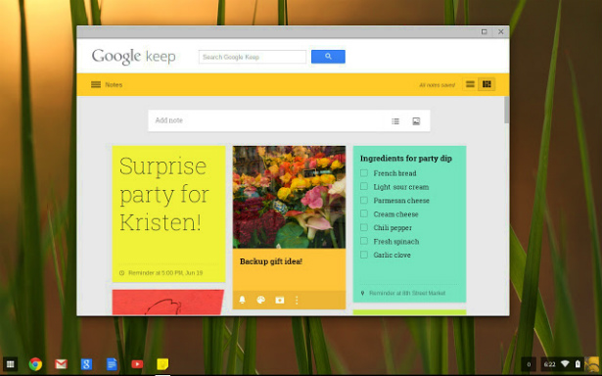Open Google Keep icon in shelf
Viewport: 602px width, 376px height.
tap(162, 363)
